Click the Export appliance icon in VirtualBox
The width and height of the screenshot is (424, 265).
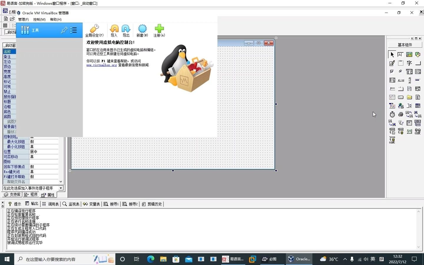coord(126,30)
